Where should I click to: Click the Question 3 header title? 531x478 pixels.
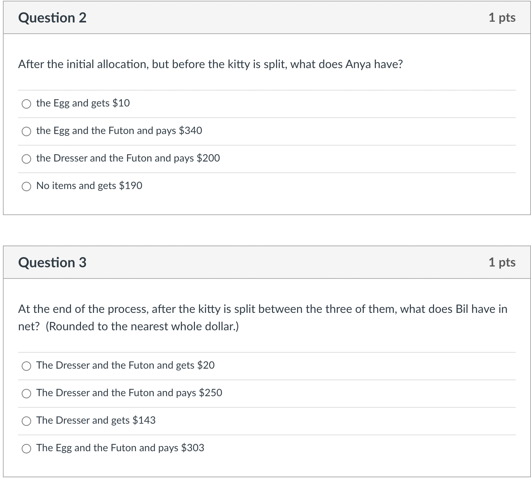(x=52, y=263)
